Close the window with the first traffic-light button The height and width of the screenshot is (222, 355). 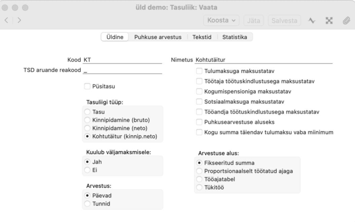point(5,7)
